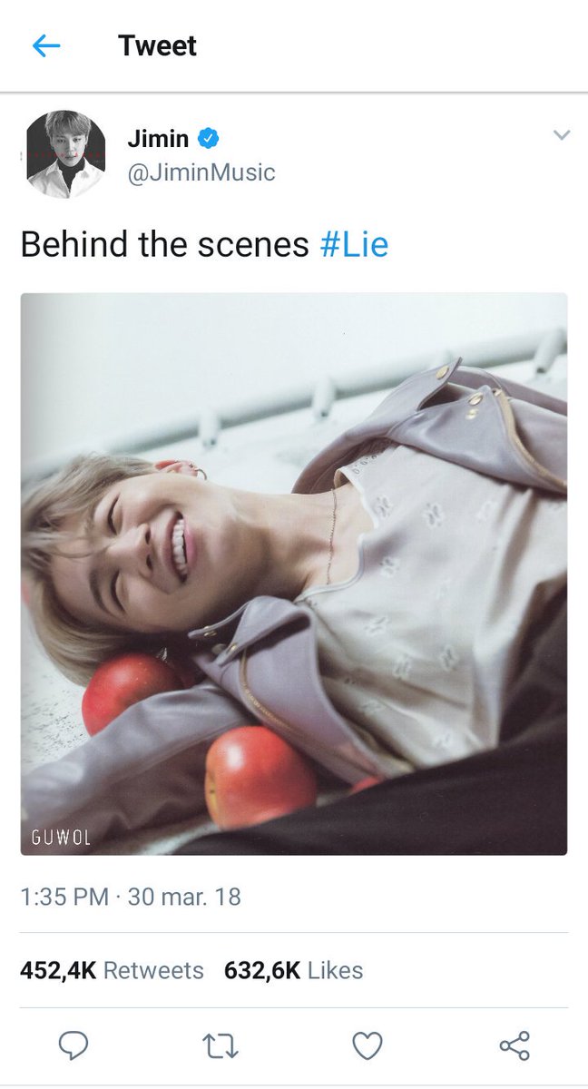Tap "Behind the scenes" tweet text
Screen dimensions: 588x1089
165,245
